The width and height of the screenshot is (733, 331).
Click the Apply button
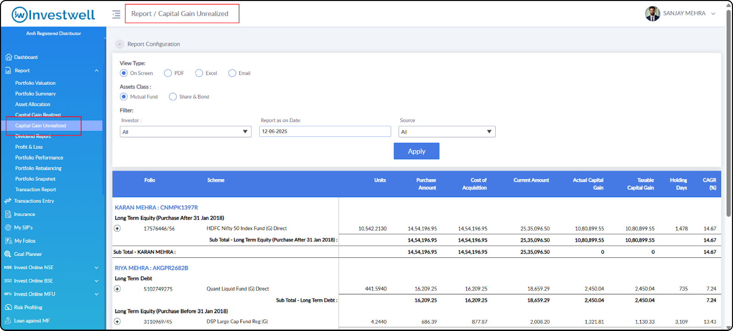click(x=416, y=151)
